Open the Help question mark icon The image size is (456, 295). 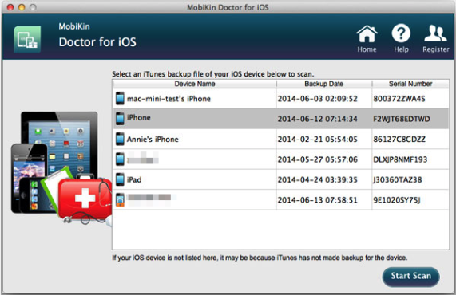click(401, 33)
